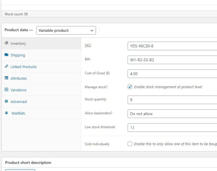The image size is (217, 171).
Task: Click the Low stock threshold field
Action: [x=172, y=127]
